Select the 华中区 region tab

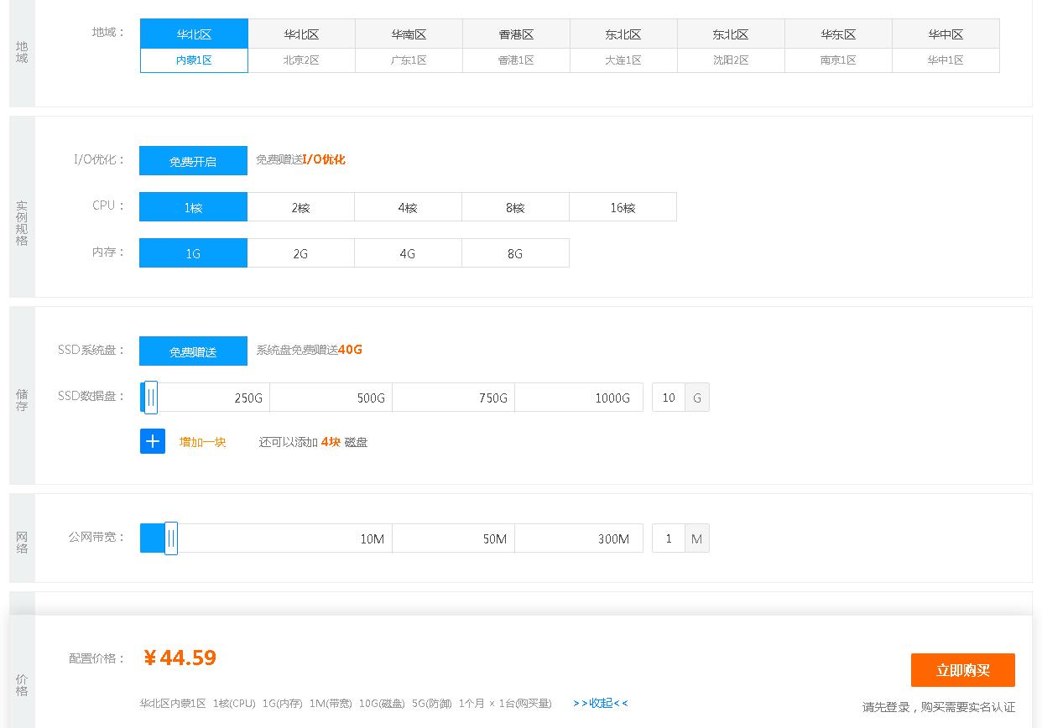click(x=946, y=34)
